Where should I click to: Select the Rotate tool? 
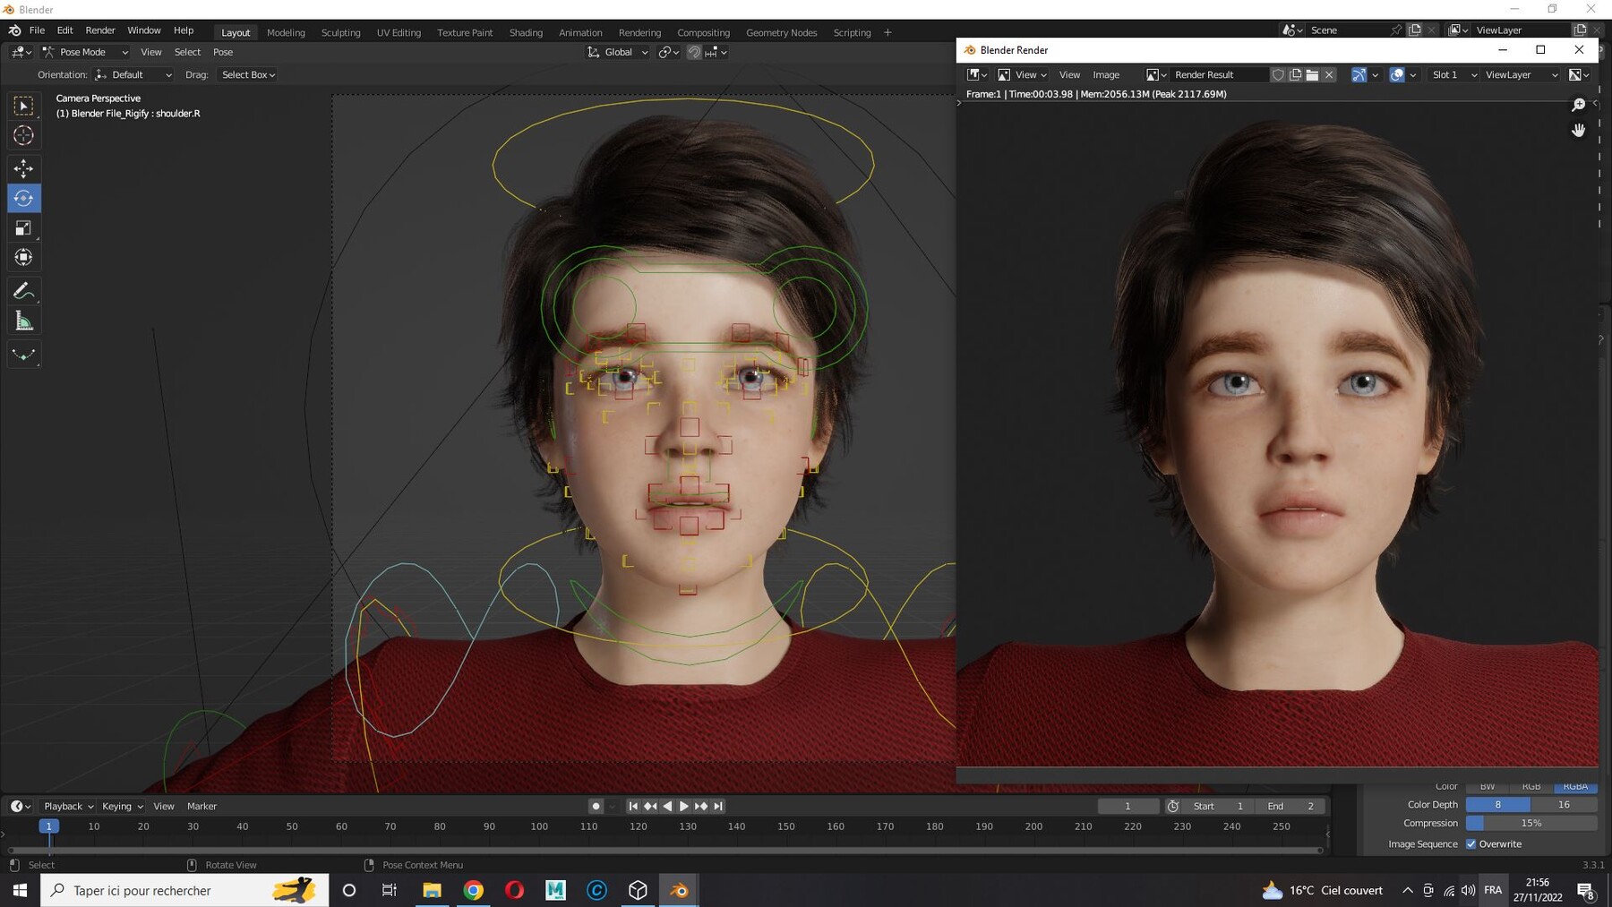23,198
